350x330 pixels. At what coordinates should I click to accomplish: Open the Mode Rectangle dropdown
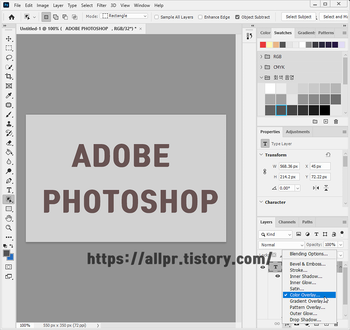pyautogui.click(x=124, y=16)
